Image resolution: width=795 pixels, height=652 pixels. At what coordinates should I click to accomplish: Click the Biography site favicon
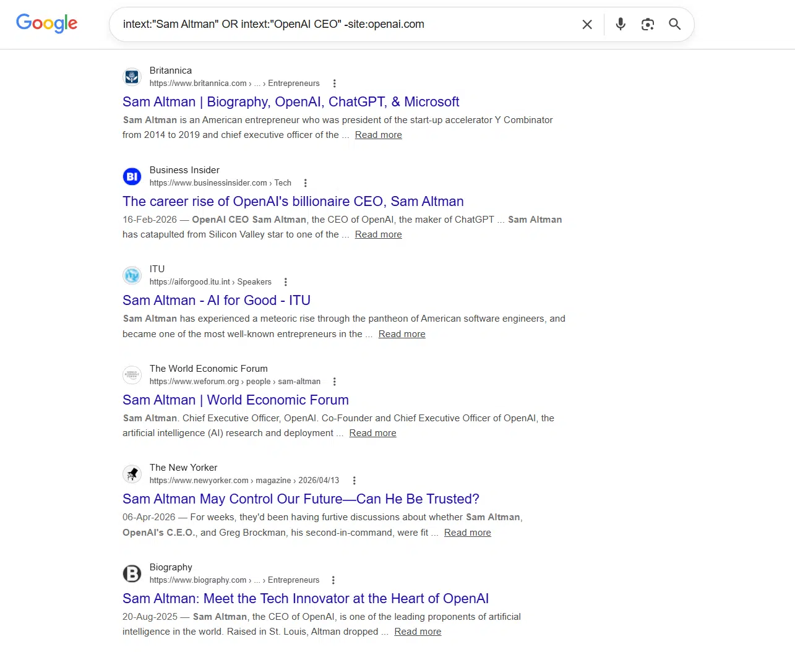[132, 573]
